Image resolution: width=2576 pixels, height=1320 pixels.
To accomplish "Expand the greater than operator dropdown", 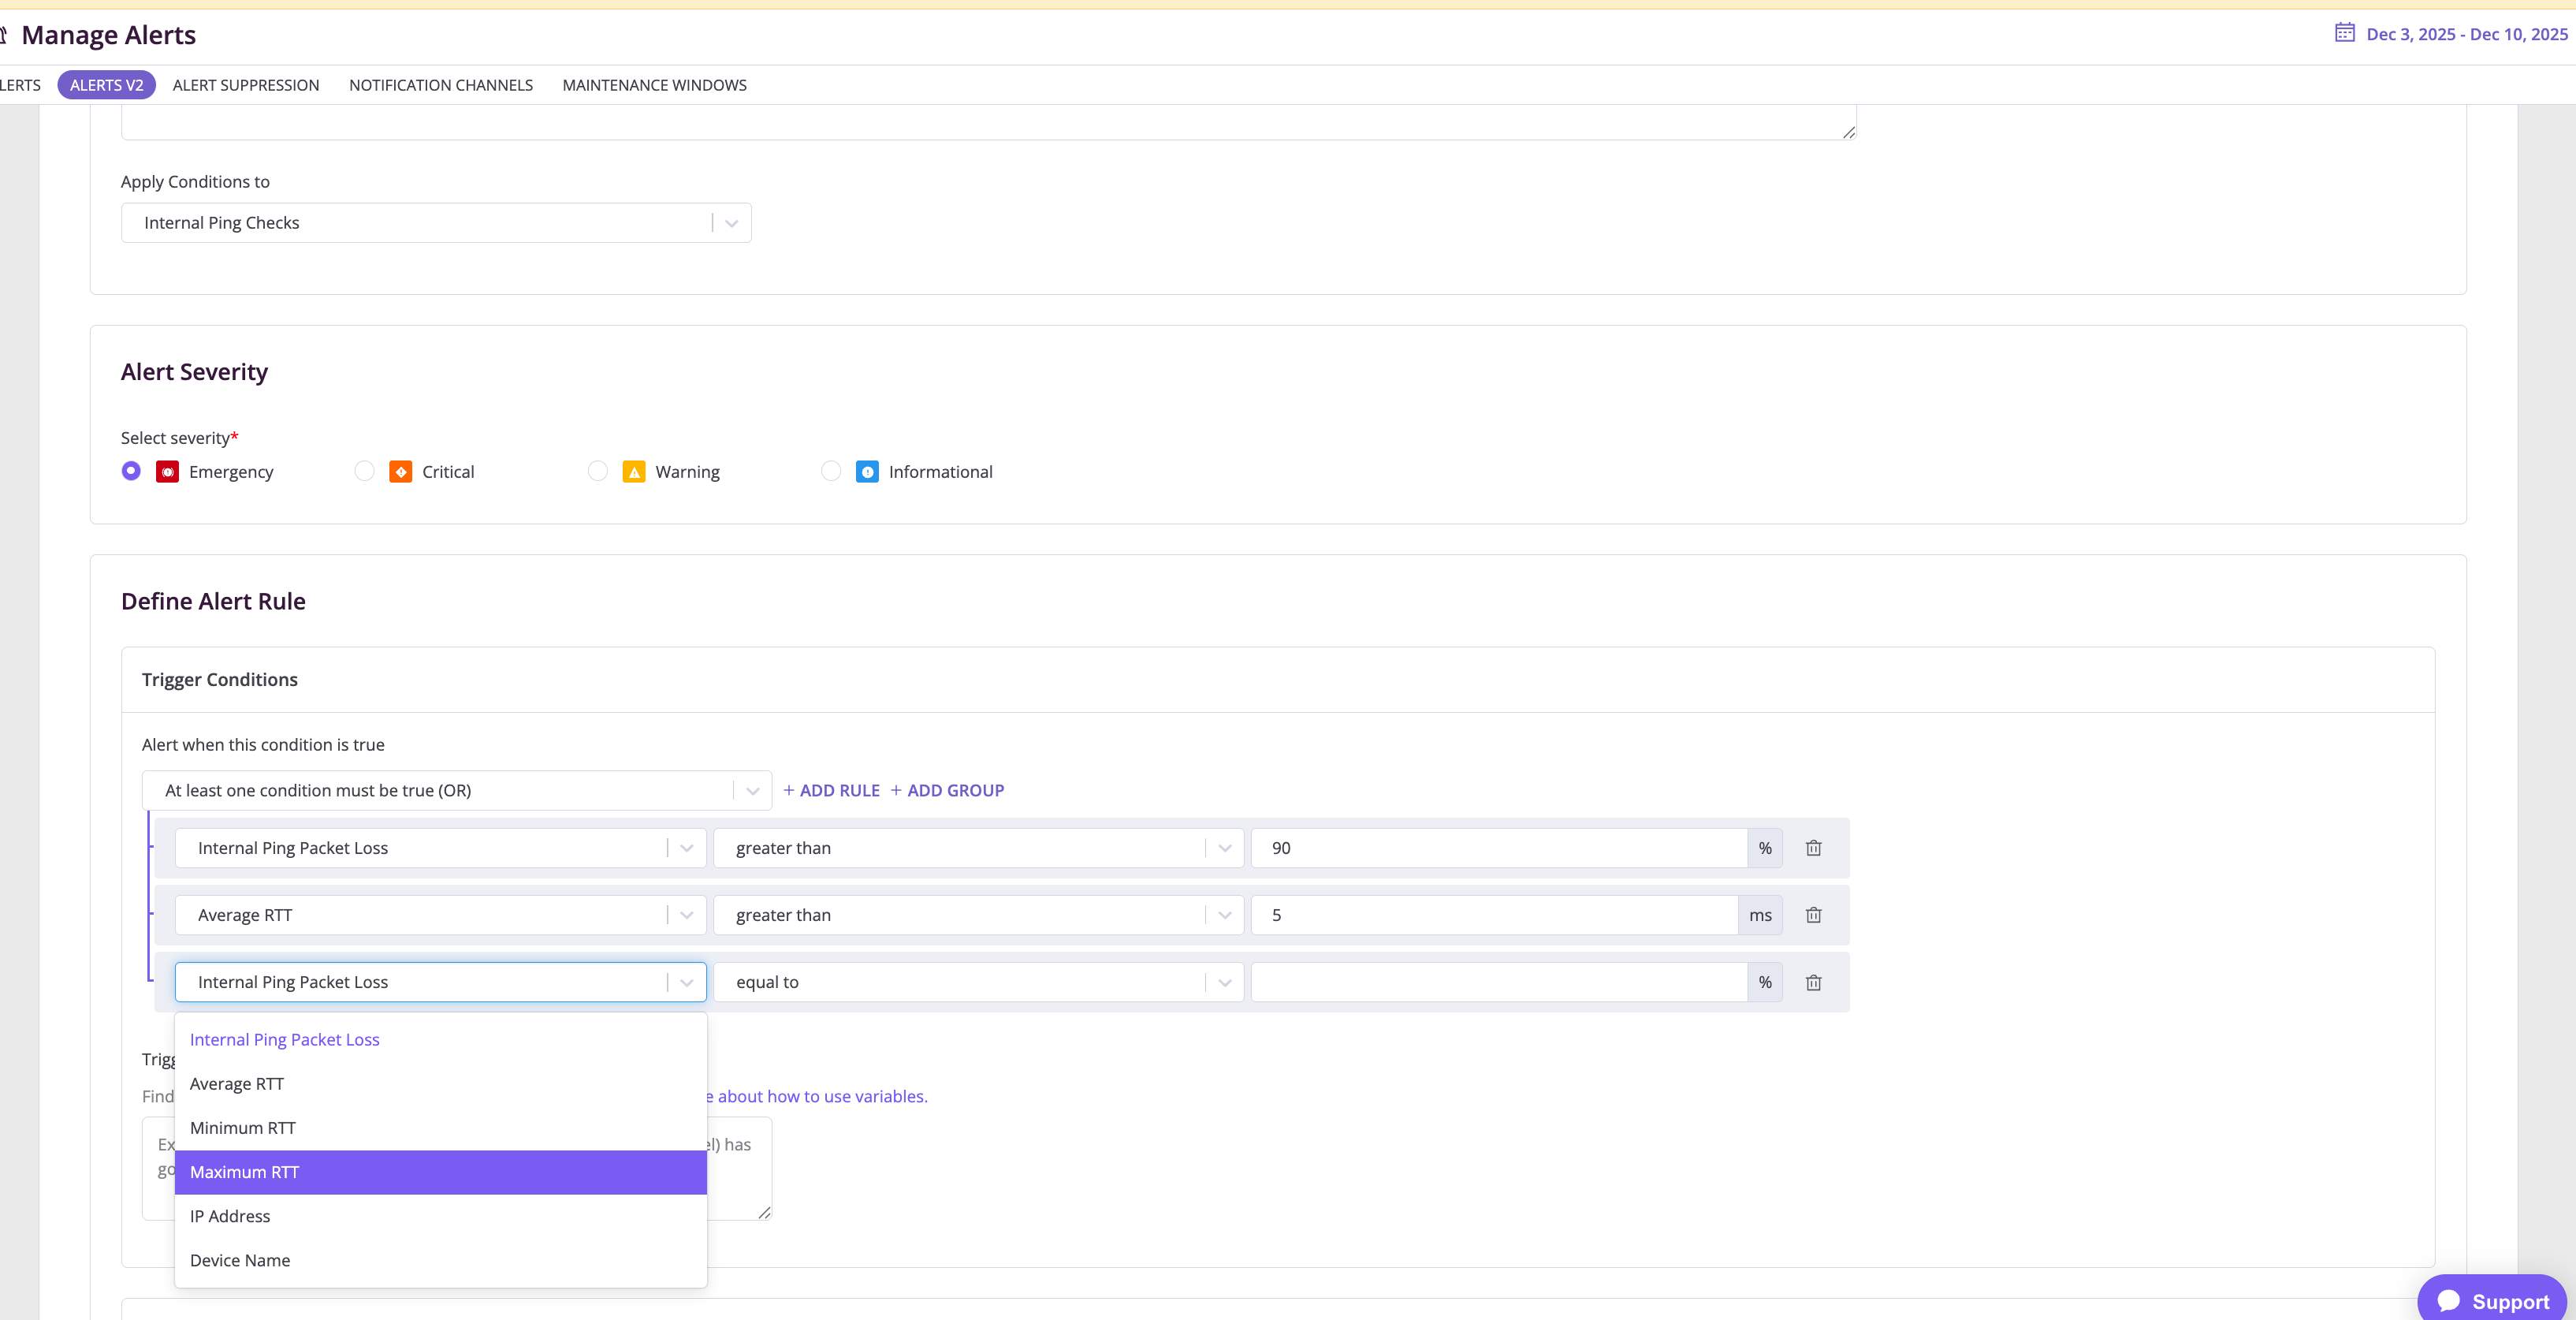I will point(1225,848).
